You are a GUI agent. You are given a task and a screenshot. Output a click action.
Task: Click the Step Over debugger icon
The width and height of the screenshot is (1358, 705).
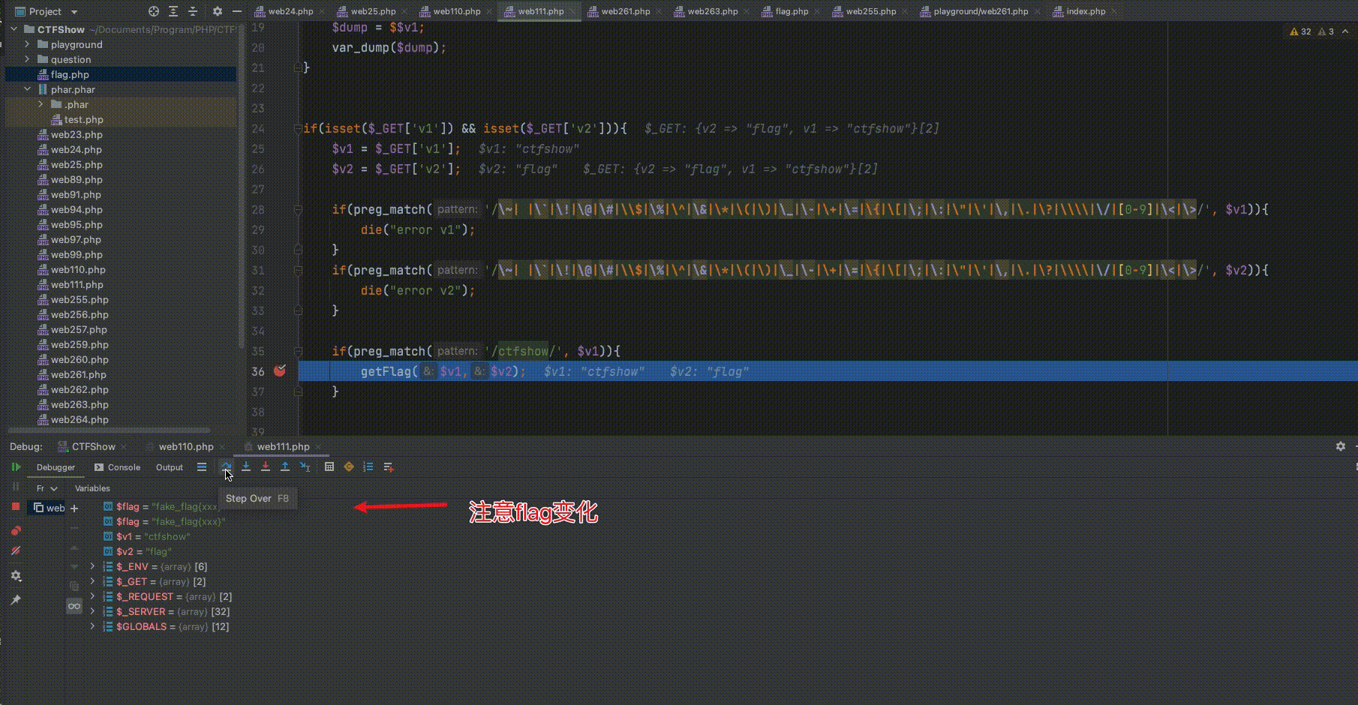(x=227, y=466)
